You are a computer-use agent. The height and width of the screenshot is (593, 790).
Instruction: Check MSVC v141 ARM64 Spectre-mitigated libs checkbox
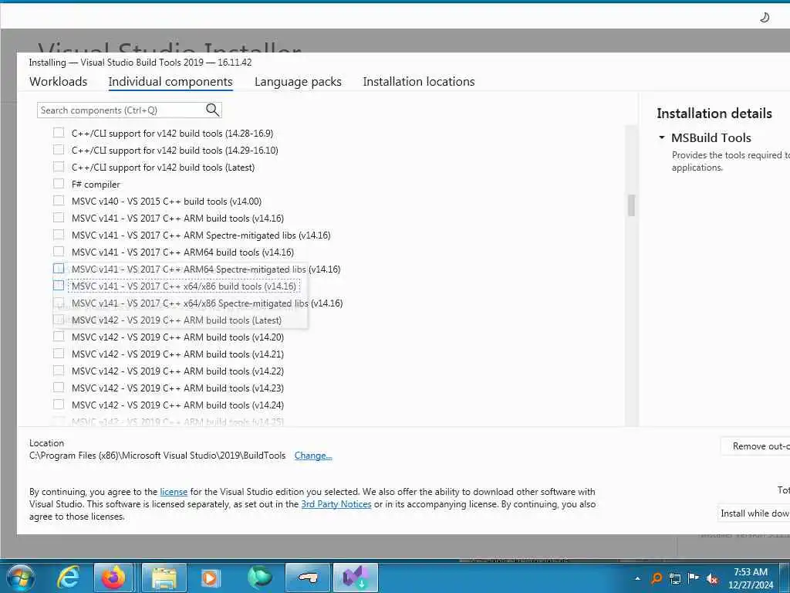click(x=59, y=268)
